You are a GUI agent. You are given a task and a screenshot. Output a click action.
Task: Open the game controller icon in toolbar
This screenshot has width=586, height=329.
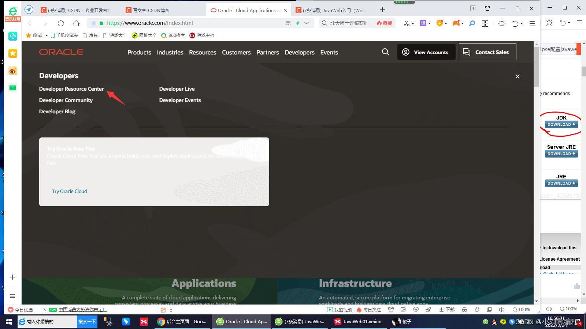pyautogui.click(x=457, y=23)
